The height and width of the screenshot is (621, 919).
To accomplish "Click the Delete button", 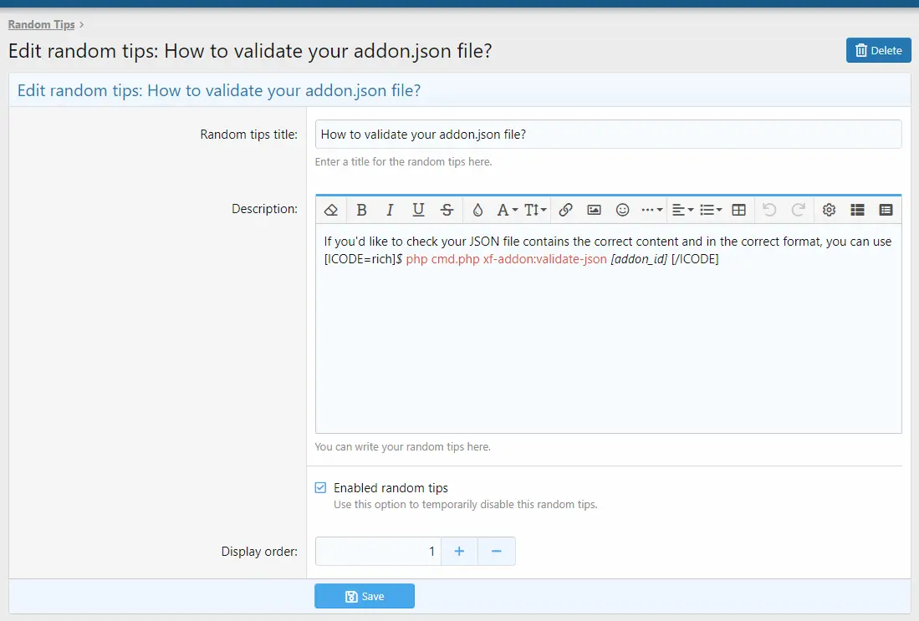I will pyautogui.click(x=879, y=50).
